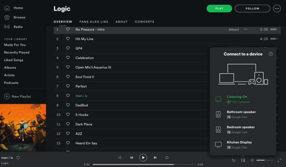Image resolution: width=286 pixels, height=167 pixels.
Task: Skip to previous track
Action: tap(132, 158)
